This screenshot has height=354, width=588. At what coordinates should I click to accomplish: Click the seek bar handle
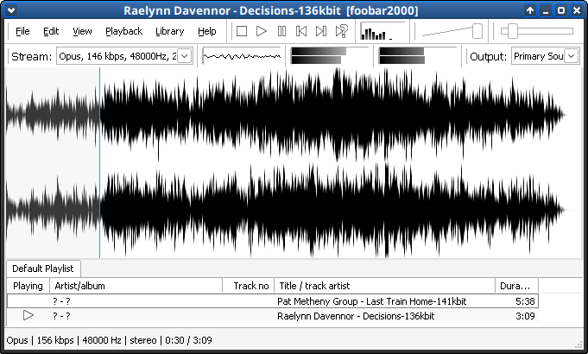click(512, 31)
